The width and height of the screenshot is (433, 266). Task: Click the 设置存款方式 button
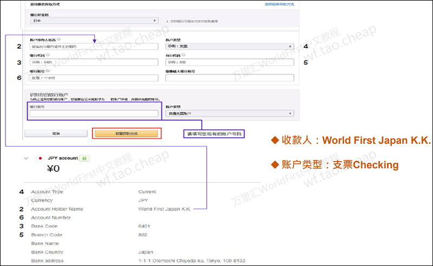click(x=127, y=134)
